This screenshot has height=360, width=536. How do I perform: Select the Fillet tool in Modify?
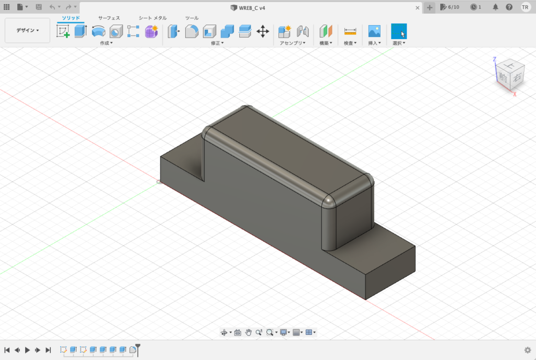coord(192,31)
